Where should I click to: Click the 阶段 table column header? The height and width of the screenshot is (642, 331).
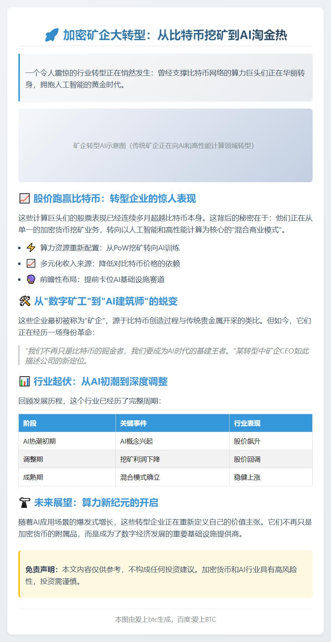[x=30, y=423]
